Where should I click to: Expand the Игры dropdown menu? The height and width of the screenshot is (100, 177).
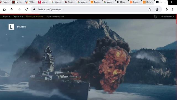6,16
